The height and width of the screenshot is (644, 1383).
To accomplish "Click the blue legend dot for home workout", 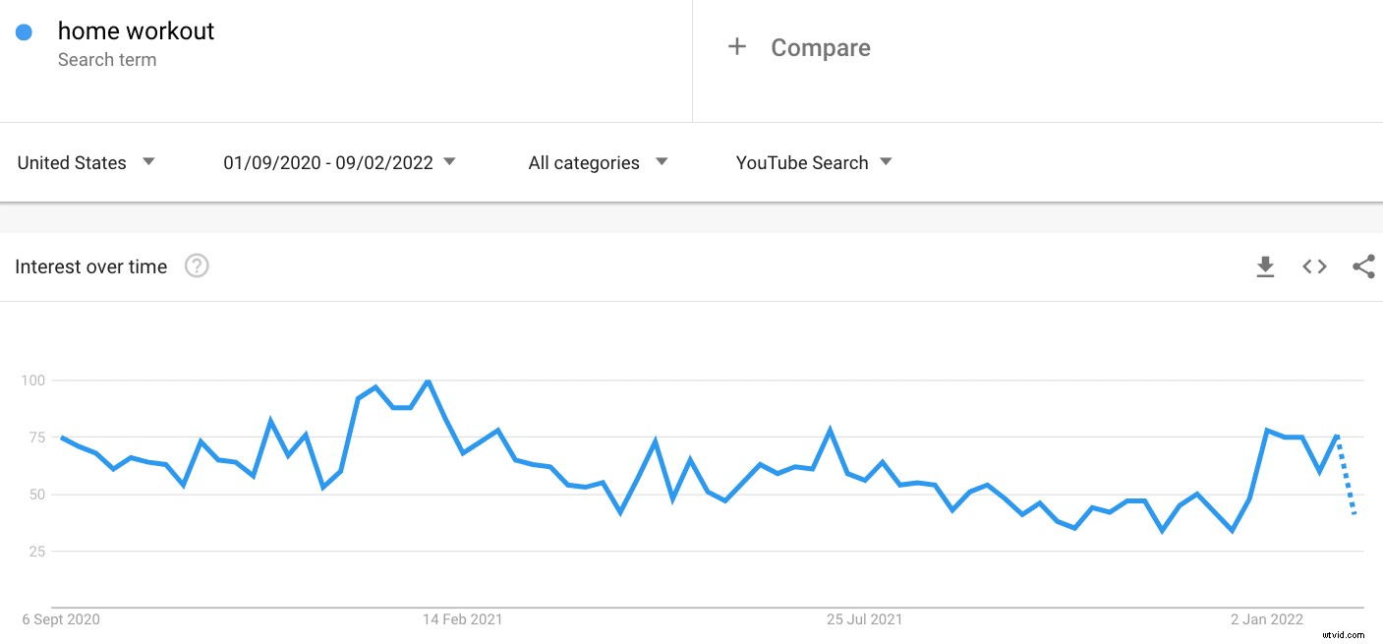I will [x=23, y=30].
